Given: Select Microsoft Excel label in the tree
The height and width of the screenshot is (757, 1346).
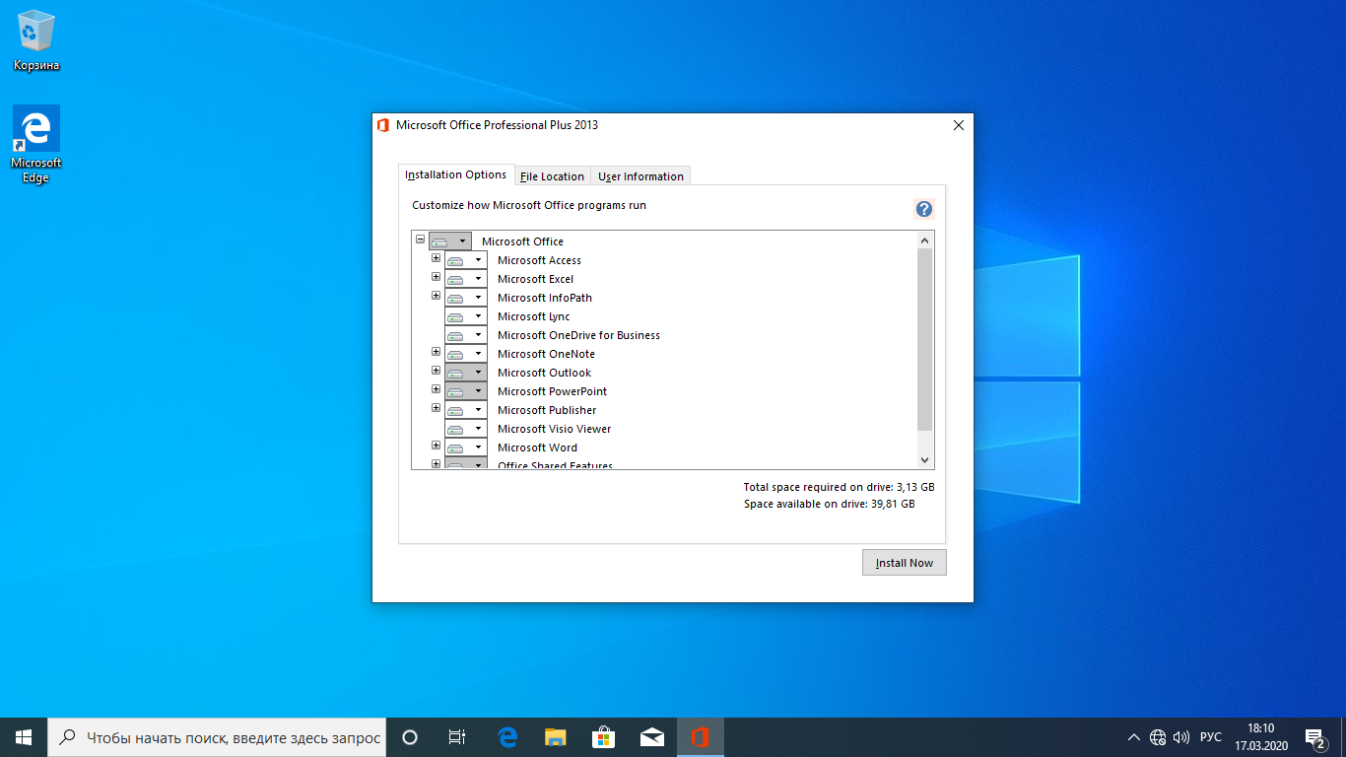Looking at the screenshot, I should point(535,279).
